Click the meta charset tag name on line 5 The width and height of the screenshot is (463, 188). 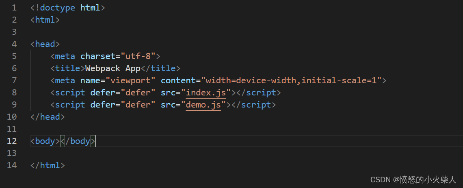(x=65, y=56)
